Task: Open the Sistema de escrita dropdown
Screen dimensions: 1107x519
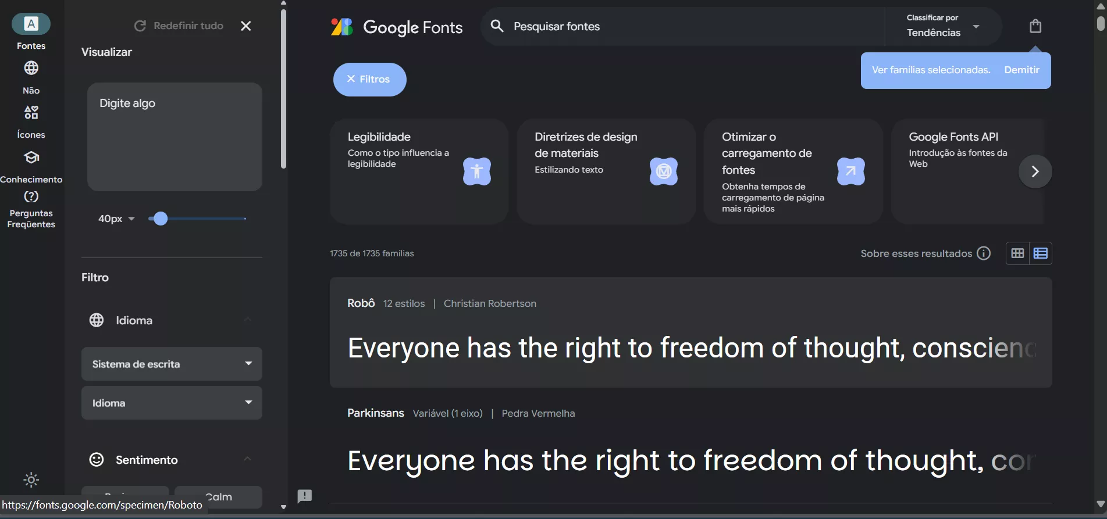Action: (172, 364)
